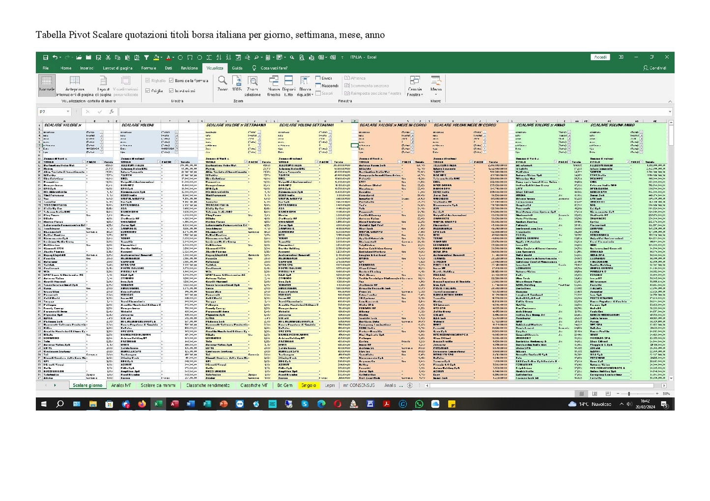Click the red font color A icon

point(168,57)
